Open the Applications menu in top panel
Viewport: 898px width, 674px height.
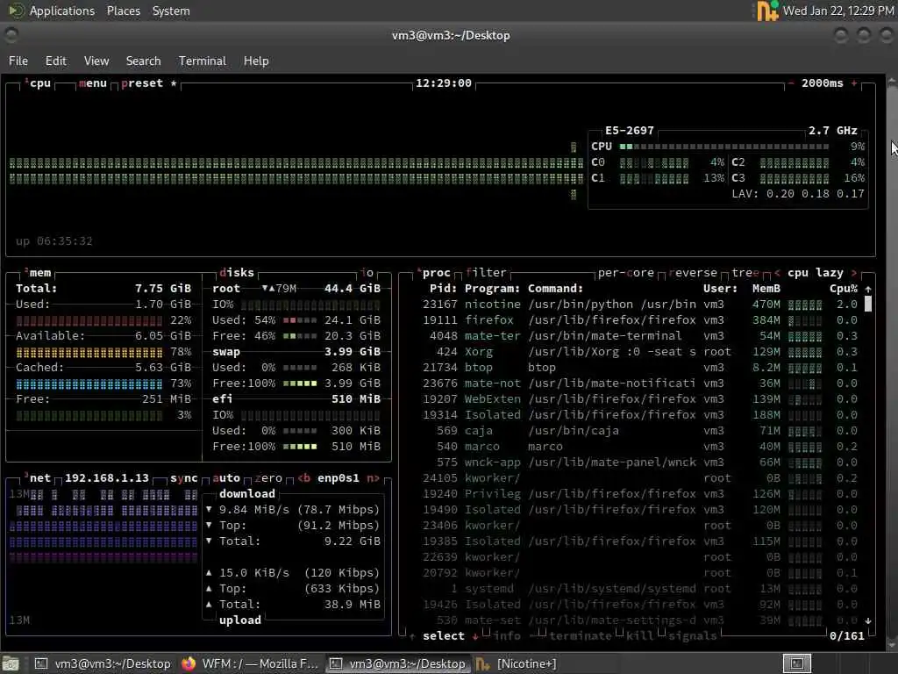coord(62,11)
